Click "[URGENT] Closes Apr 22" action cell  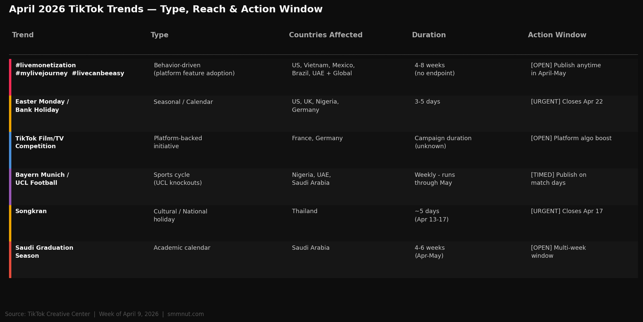point(566,102)
